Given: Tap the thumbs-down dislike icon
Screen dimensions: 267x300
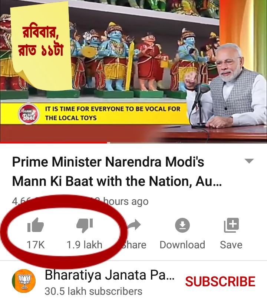Looking at the screenshot, I should pyautogui.click(x=85, y=226).
